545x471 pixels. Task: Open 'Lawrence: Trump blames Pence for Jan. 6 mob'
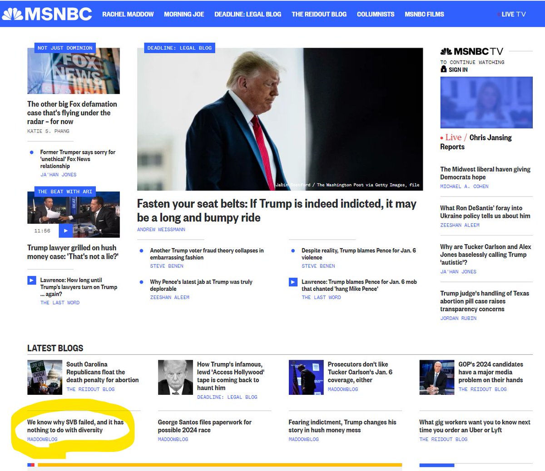click(x=359, y=285)
